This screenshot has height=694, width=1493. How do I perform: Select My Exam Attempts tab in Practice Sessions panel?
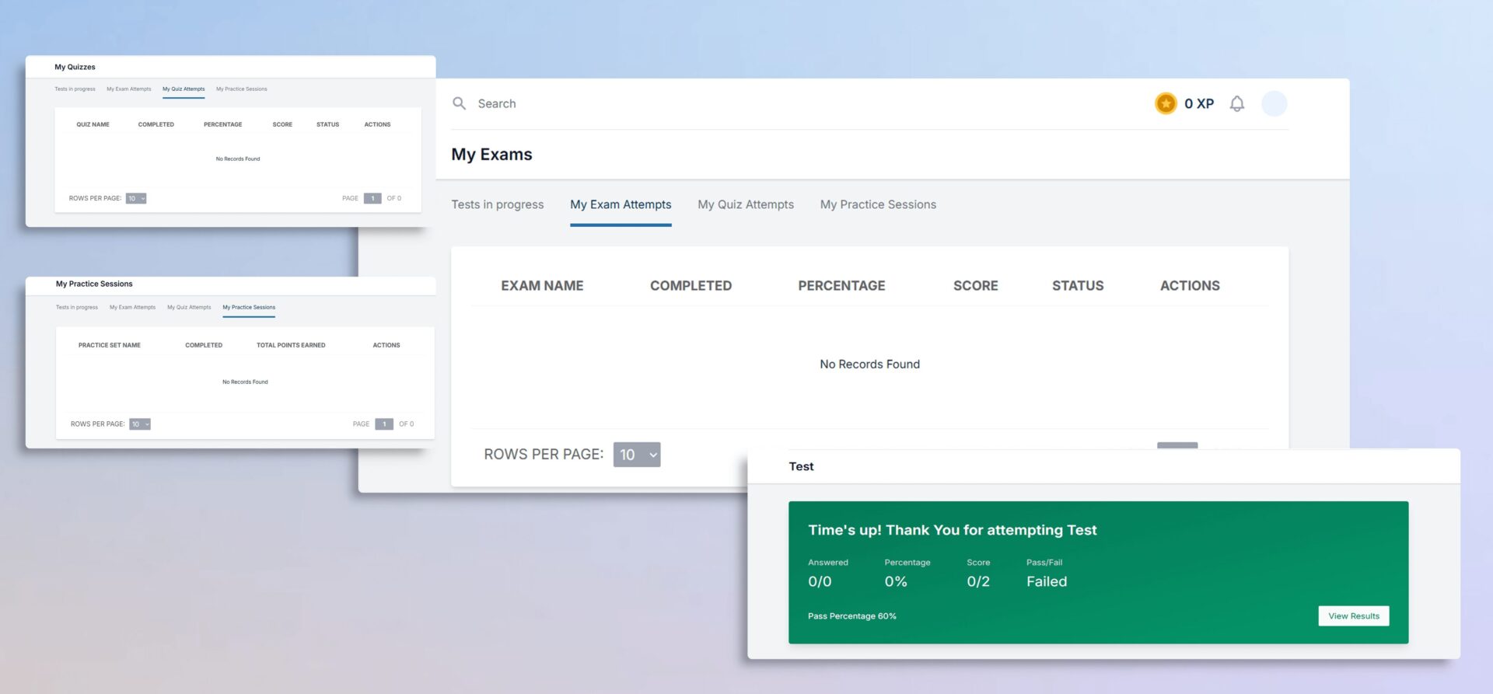click(x=132, y=308)
